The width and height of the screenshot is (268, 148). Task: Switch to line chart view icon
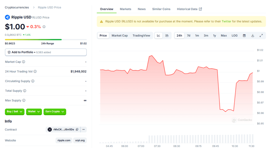pyautogui.click(x=158, y=36)
